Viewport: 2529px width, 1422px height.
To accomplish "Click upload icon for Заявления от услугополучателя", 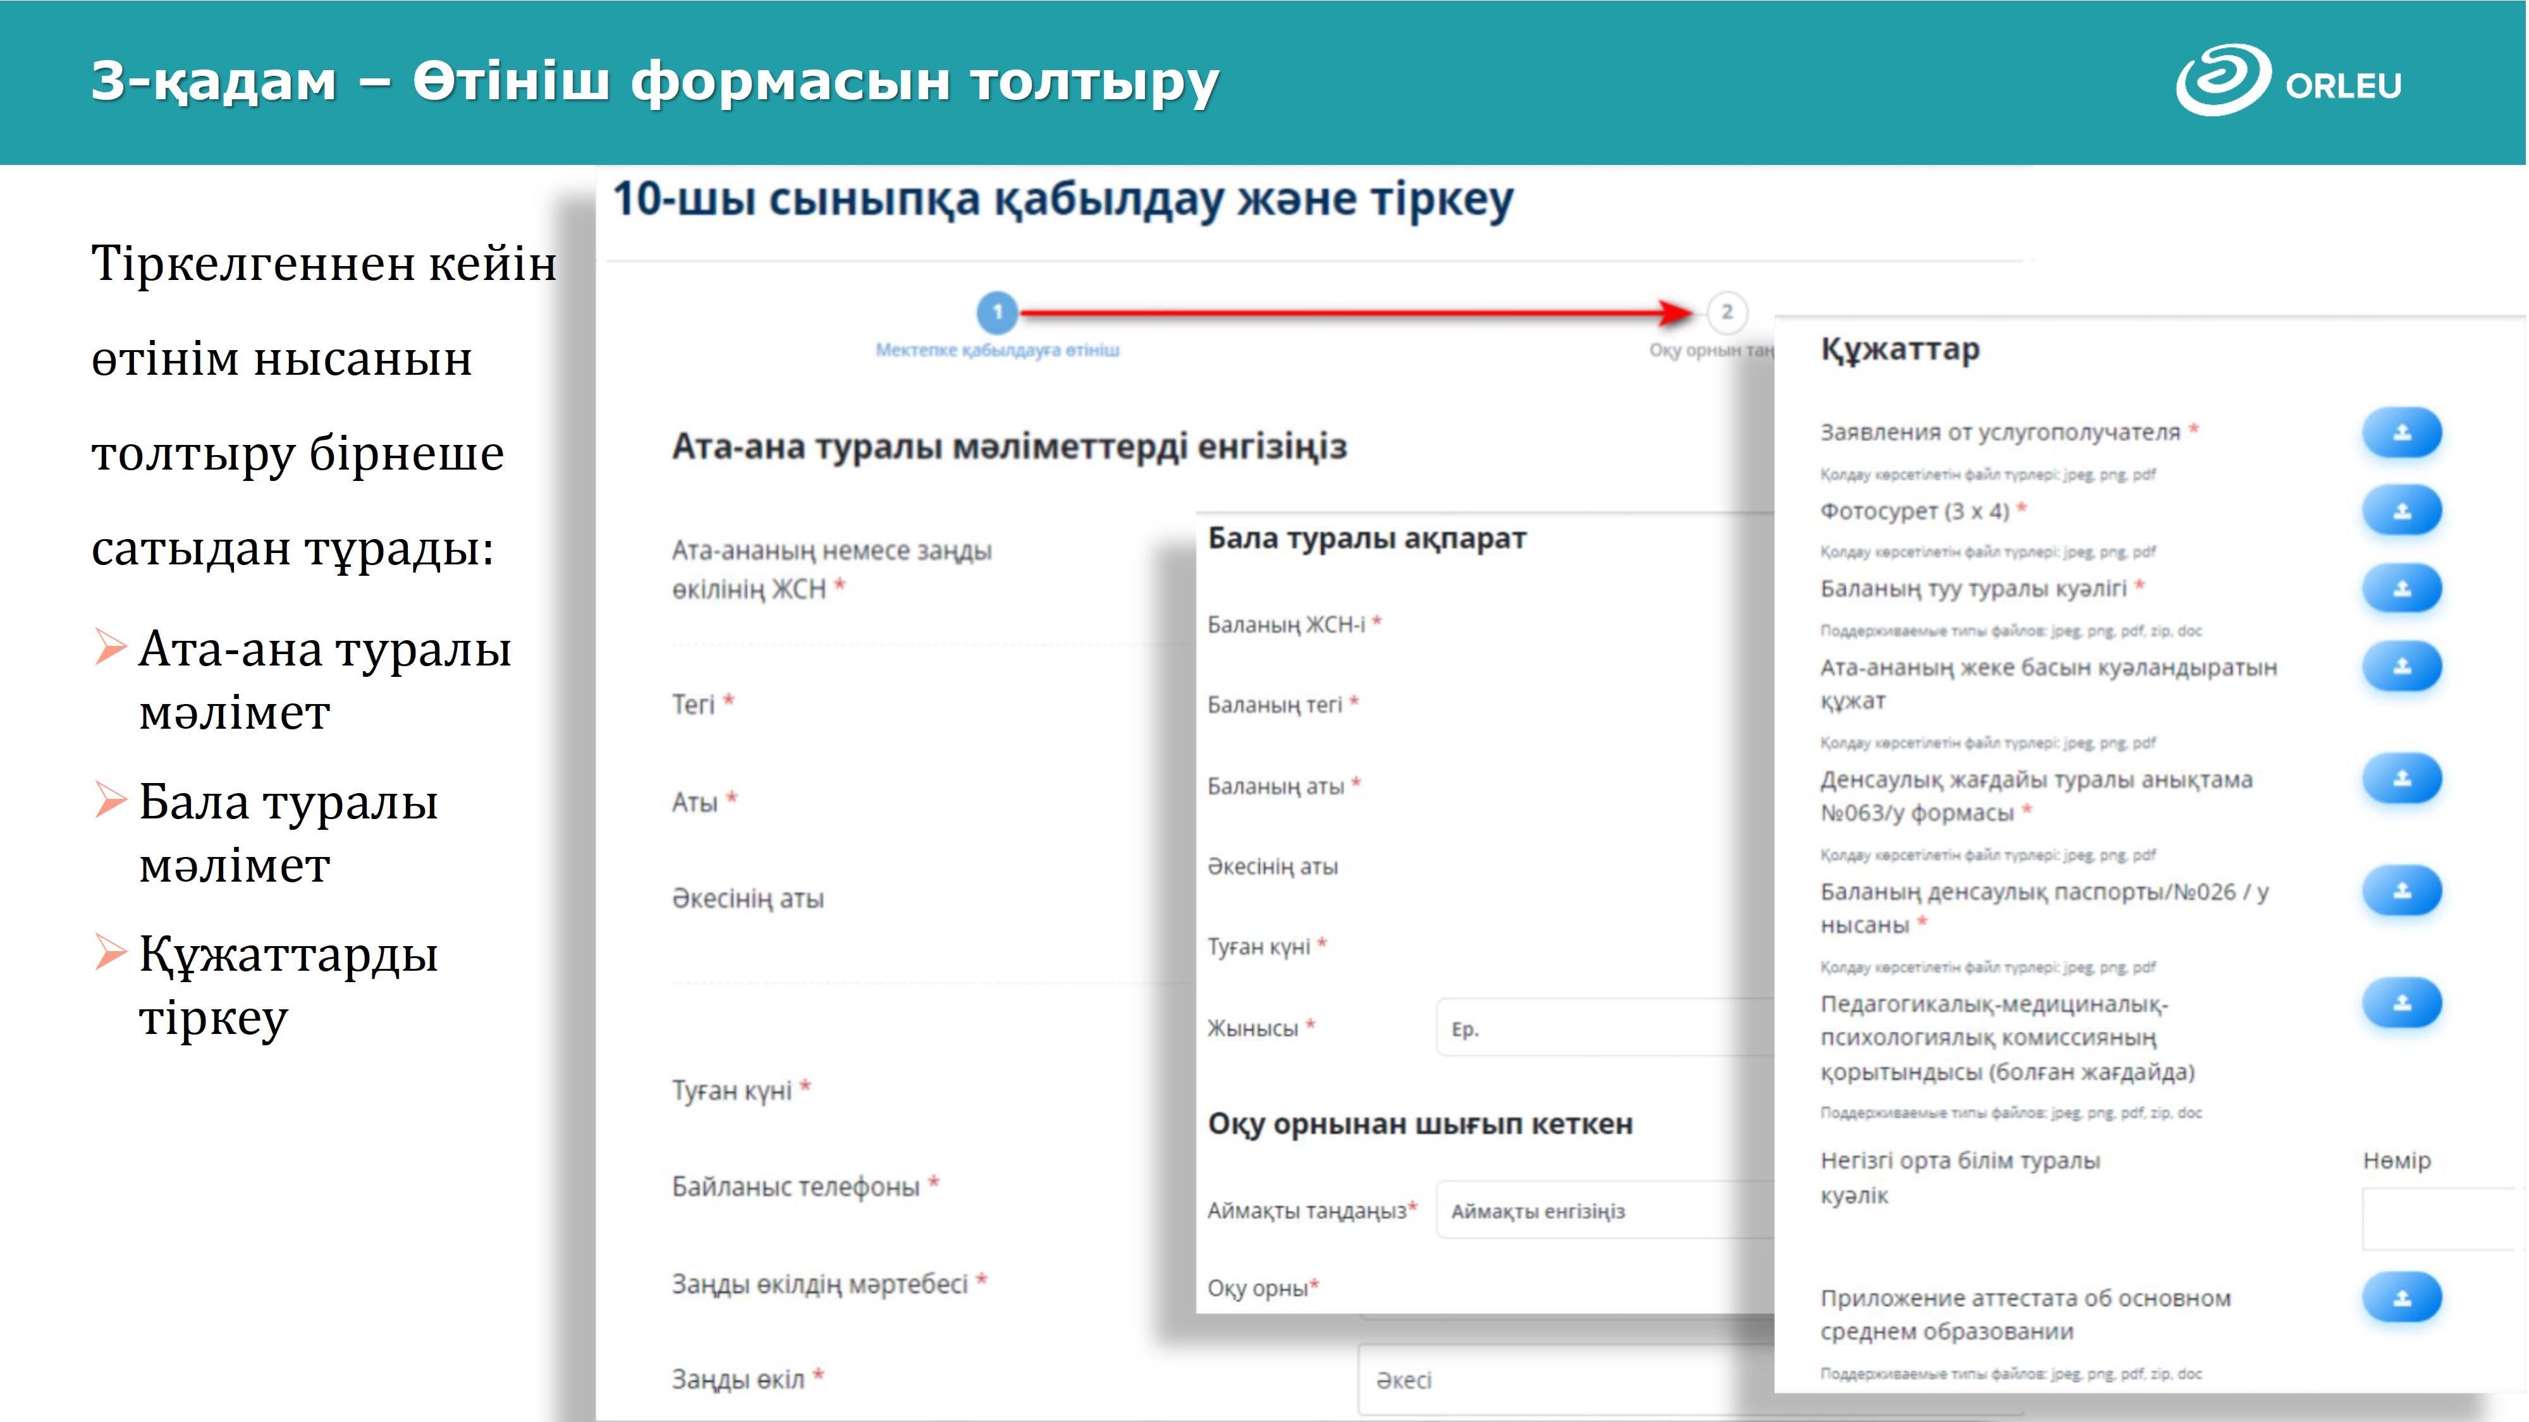I will (x=2401, y=433).
